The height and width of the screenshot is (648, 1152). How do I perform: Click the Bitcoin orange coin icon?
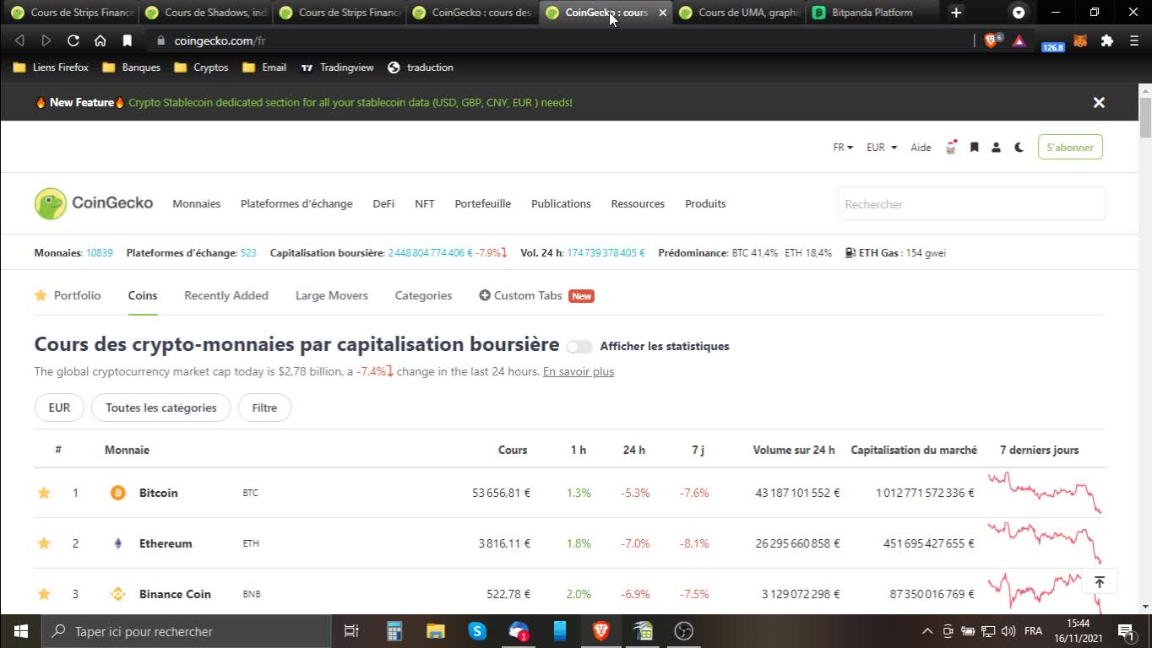coord(118,493)
